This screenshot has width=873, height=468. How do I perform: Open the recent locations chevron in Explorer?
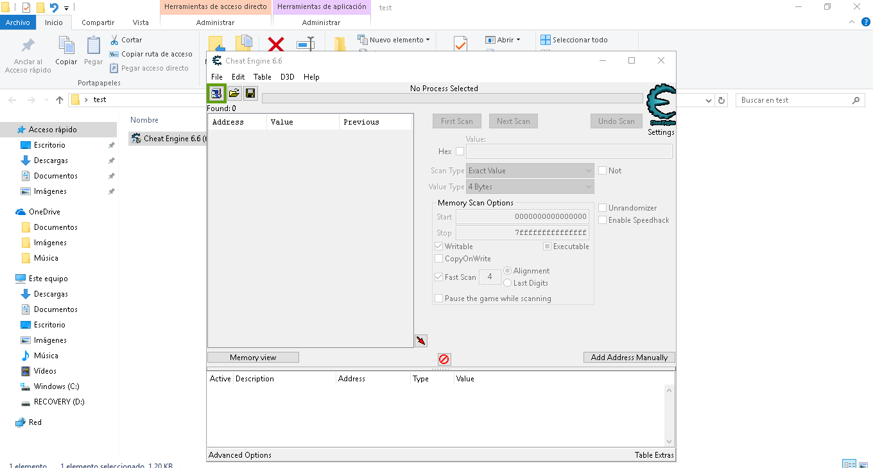point(46,100)
